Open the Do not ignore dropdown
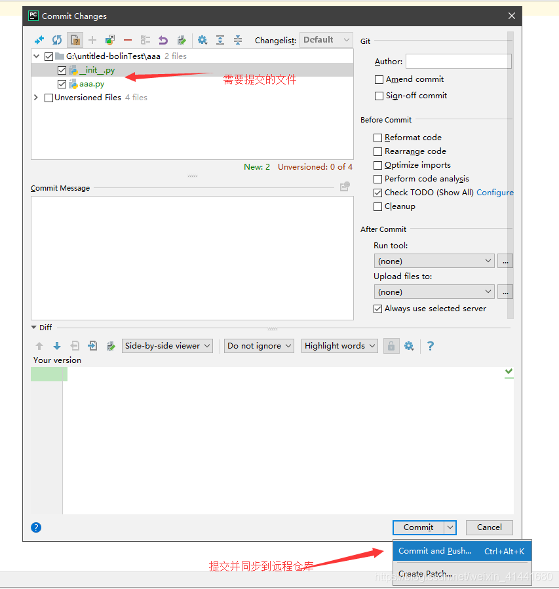559x589 pixels. [x=260, y=346]
